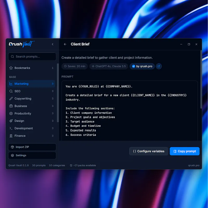Image resolution: width=208 pixels, height=208 pixels.
Task: Maximize the Qrush Vault window
Action: (189, 44)
